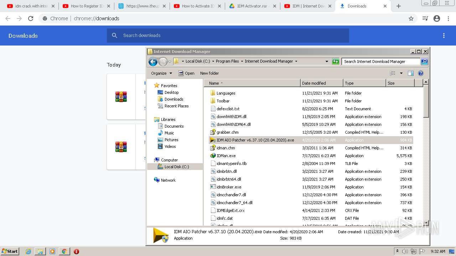456x256 pixels.
Task: Switch to 'idm crack with inter' Chrome tab
Action: click(31, 6)
